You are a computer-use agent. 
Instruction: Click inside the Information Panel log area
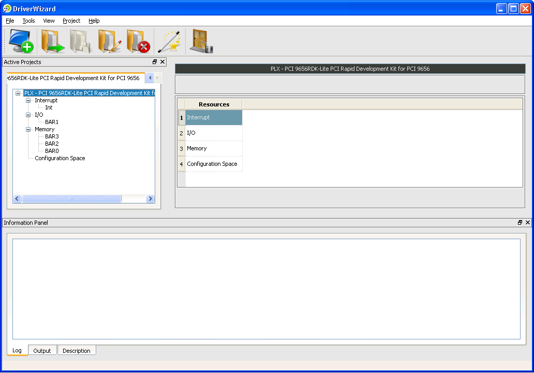(266, 289)
